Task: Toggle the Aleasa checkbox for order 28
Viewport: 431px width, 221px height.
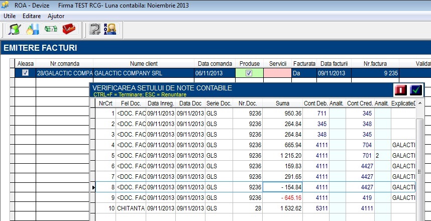Action: 25,73
